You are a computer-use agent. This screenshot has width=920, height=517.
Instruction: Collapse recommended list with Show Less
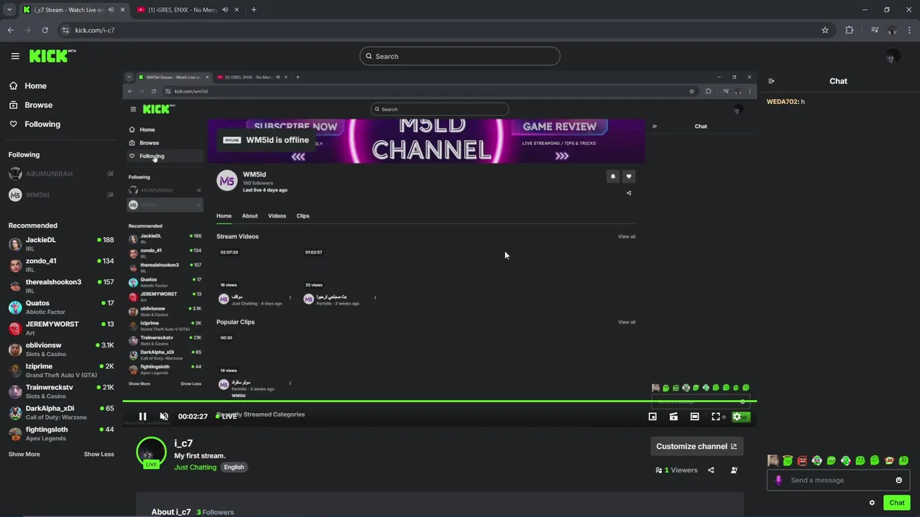[x=98, y=455]
